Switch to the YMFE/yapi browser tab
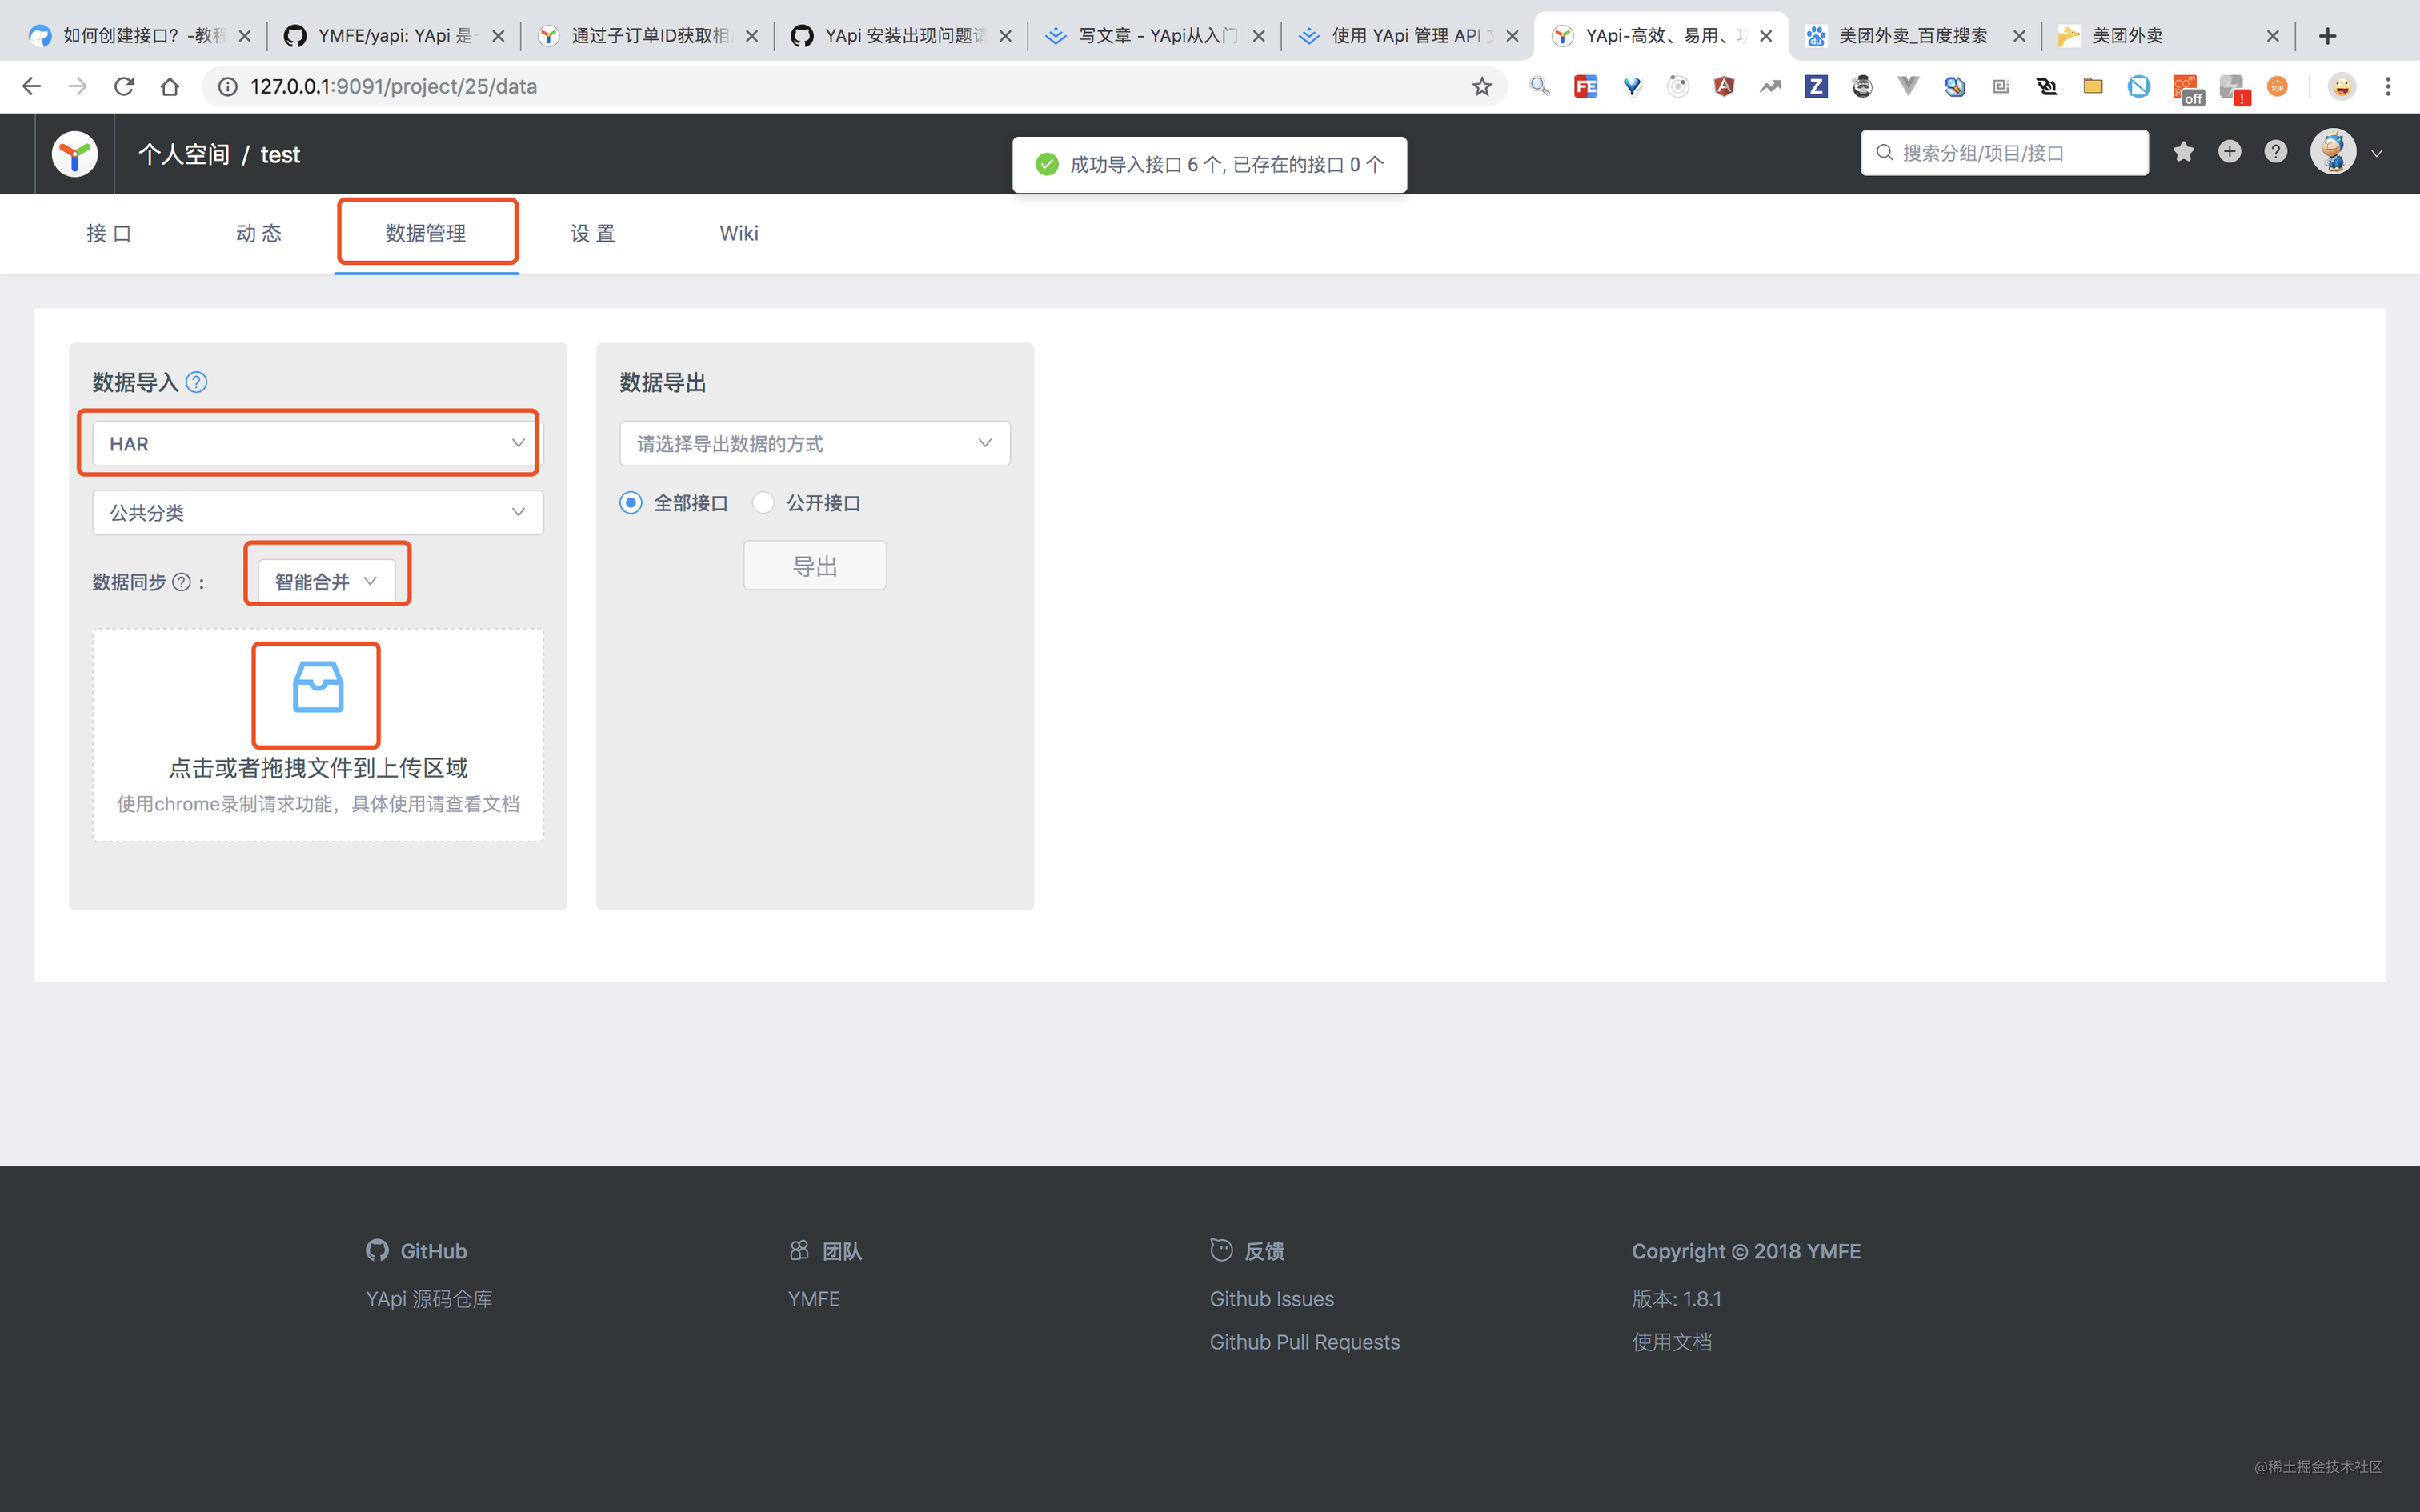Image resolution: width=2420 pixels, height=1512 pixels. pyautogui.click(x=392, y=36)
